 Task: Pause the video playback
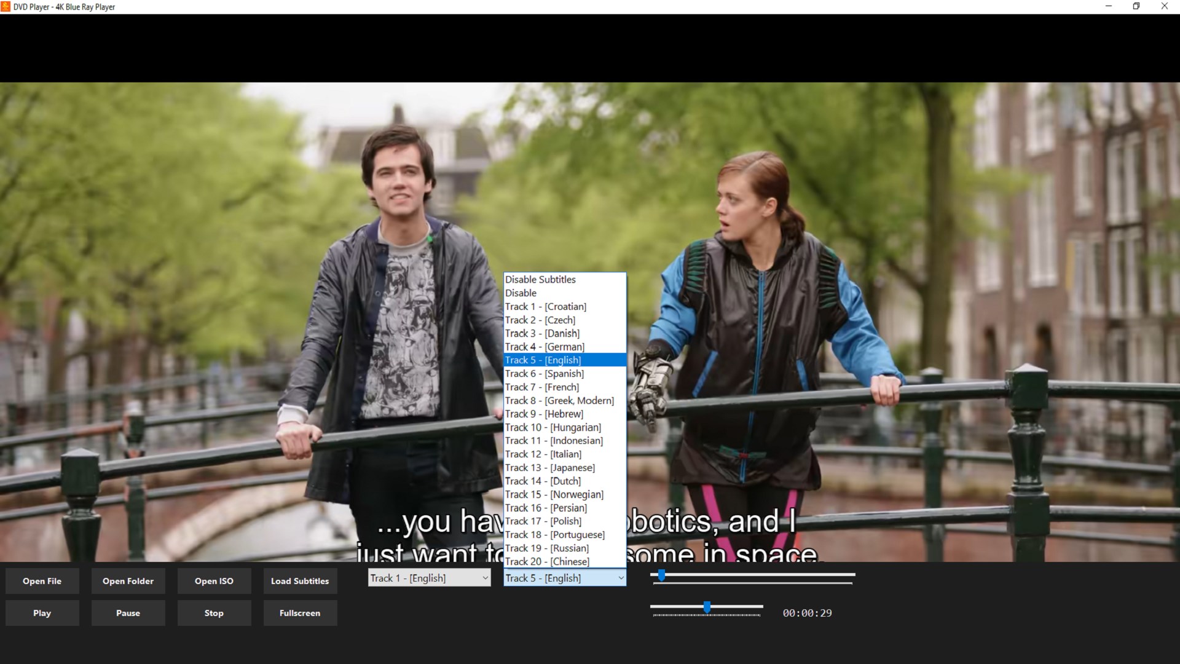[128, 613]
